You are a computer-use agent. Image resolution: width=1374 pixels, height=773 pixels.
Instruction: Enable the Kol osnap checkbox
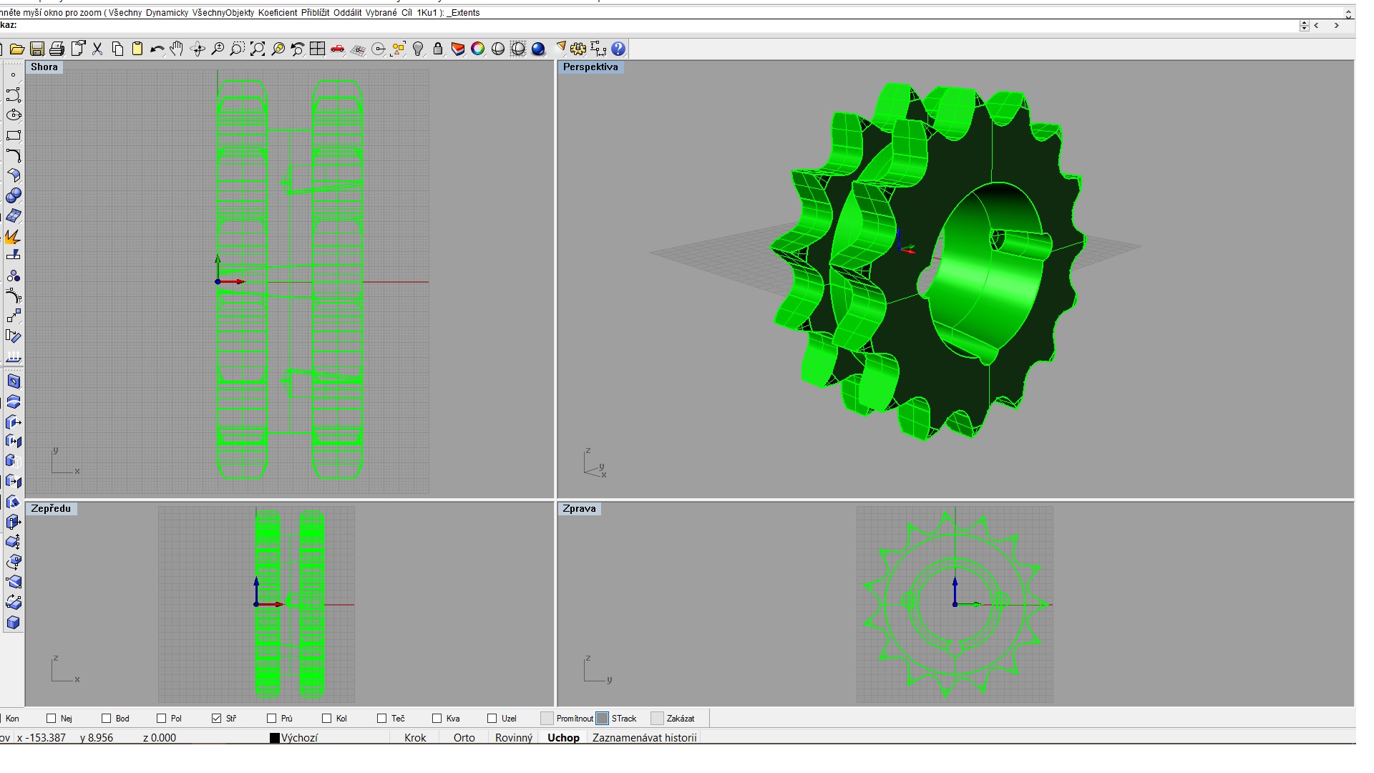click(x=327, y=718)
